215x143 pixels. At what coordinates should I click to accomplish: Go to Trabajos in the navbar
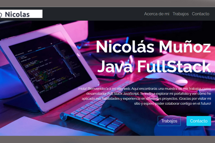click(181, 14)
